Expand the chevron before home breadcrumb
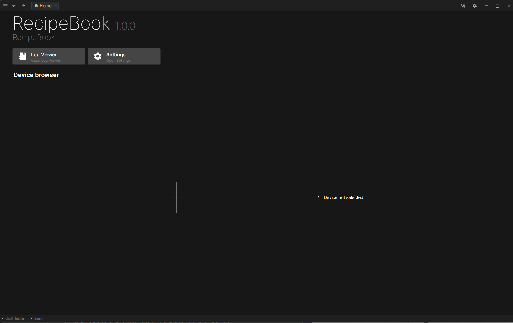The width and height of the screenshot is (513, 323). point(31,318)
